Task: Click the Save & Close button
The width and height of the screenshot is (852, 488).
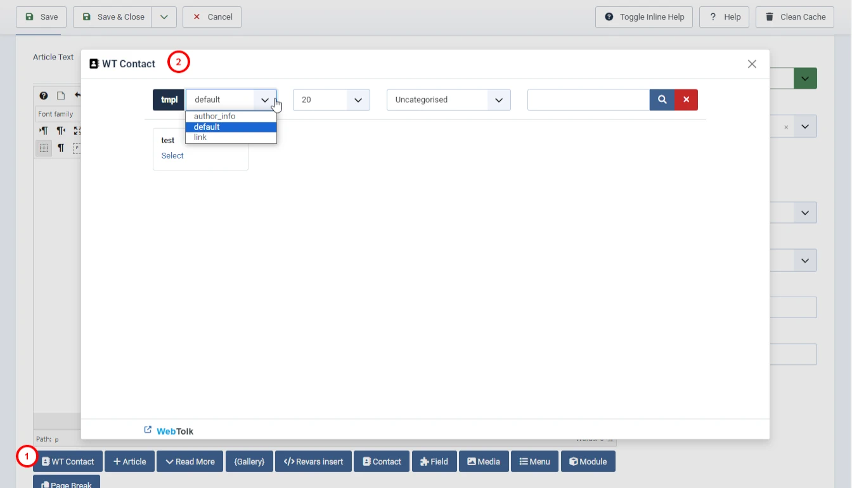Action: [x=112, y=17]
